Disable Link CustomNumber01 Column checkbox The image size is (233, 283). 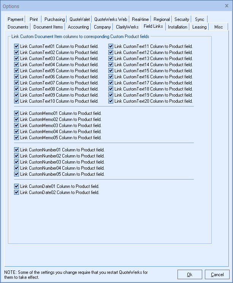(x=16, y=150)
